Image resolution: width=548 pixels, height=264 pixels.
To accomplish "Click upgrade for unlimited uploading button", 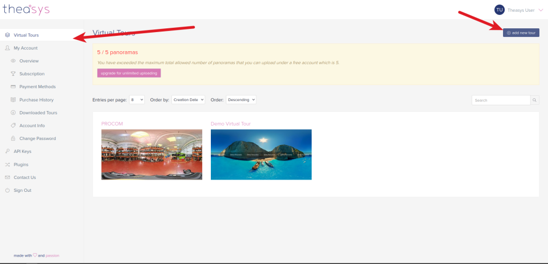I will click(129, 73).
